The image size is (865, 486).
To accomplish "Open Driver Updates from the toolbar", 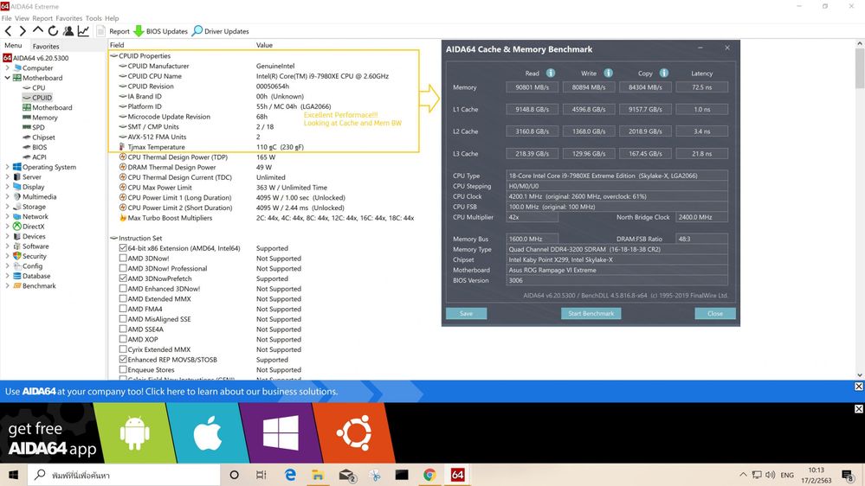I will [220, 31].
